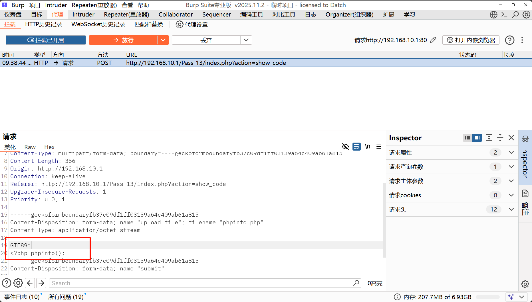Click the 丢弃 drop button
The height and width of the screenshot is (302, 532).
tap(206, 40)
